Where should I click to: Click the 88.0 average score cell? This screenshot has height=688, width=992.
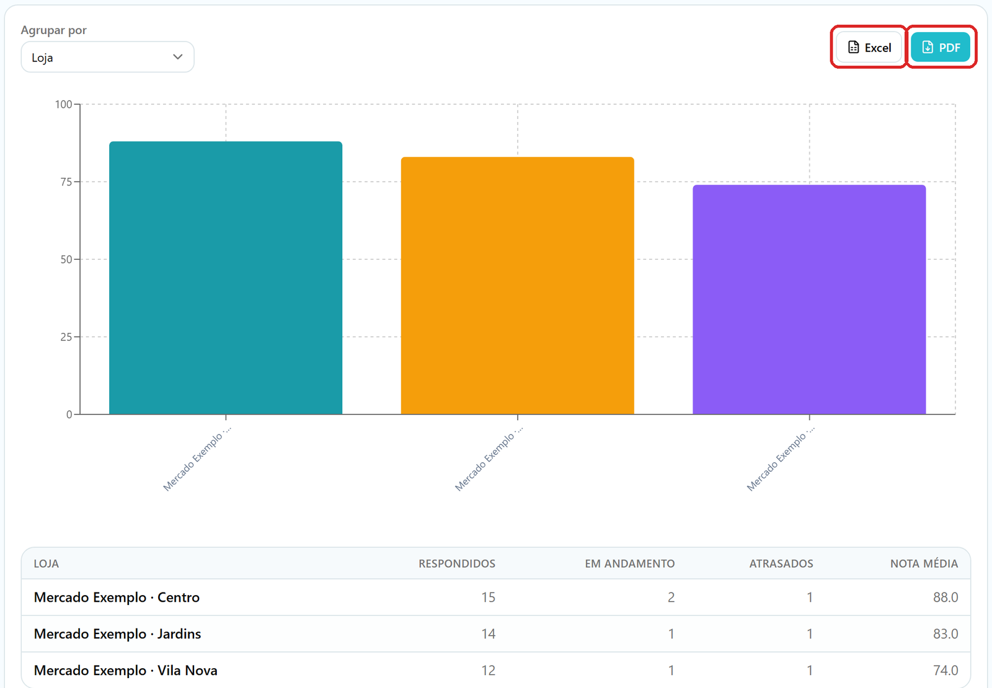[x=945, y=598]
